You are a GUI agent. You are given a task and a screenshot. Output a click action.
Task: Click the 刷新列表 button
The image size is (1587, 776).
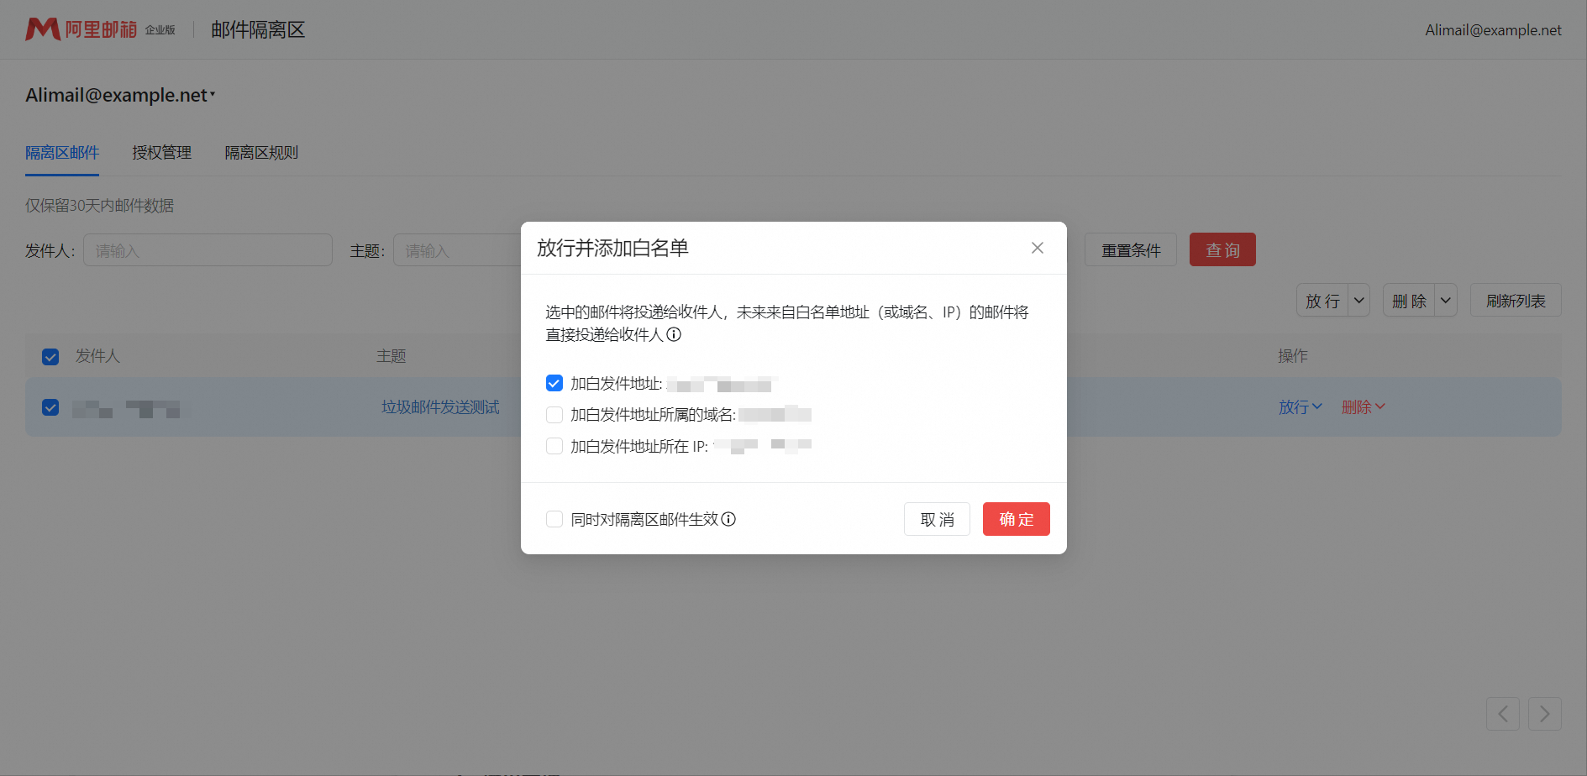point(1516,300)
